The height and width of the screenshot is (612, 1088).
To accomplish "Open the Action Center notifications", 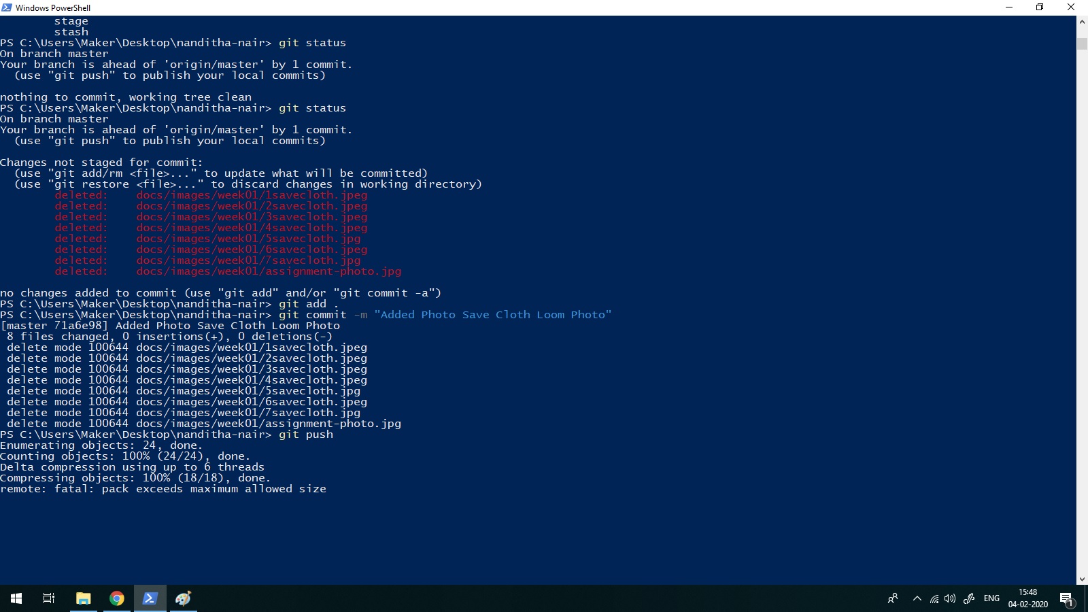I will [1066, 599].
